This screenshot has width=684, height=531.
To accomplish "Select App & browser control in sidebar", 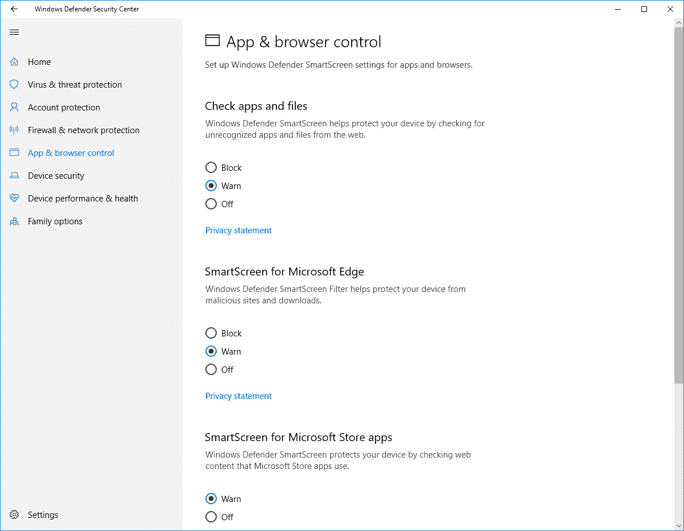I will click(x=71, y=153).
